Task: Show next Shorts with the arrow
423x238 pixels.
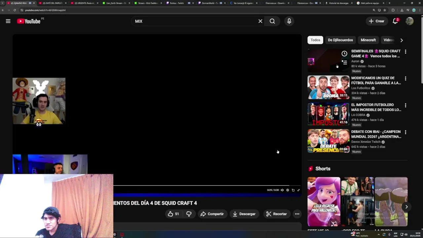Action: point(406,207)
